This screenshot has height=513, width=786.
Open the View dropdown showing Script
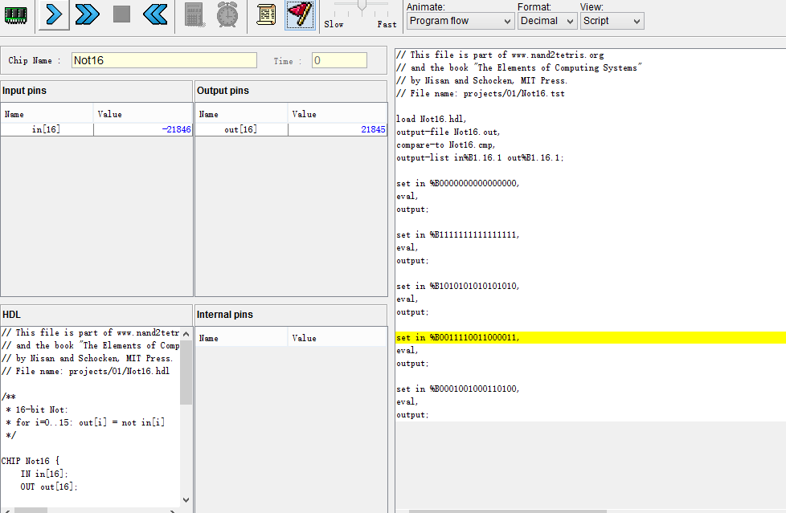click(x=612, y=21)
